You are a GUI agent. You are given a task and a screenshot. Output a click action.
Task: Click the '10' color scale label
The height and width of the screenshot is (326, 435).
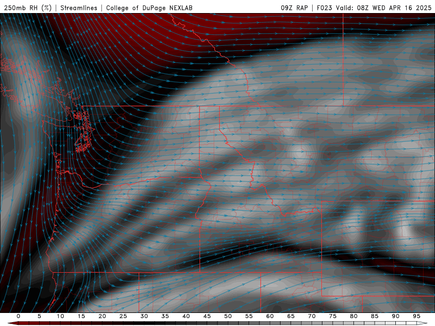coord(60,316)
